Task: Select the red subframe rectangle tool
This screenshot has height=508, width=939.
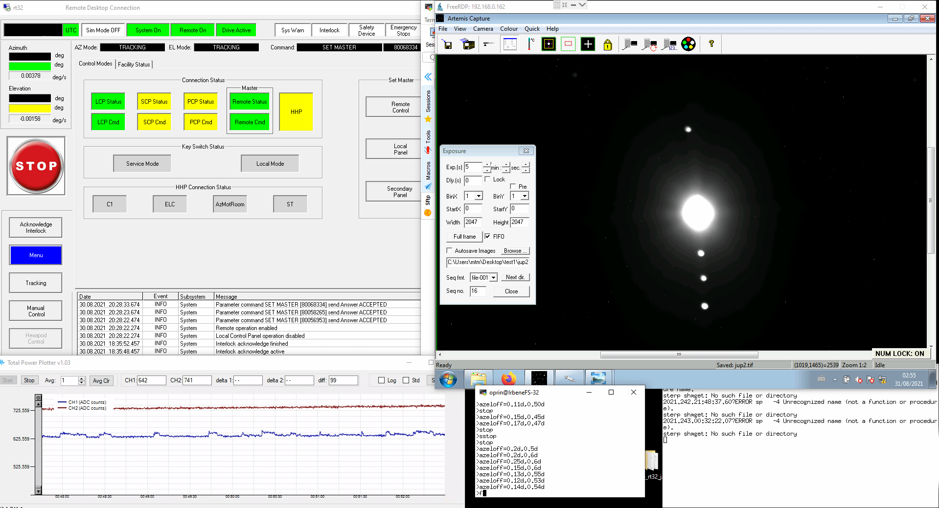Action: coord(568,44)
